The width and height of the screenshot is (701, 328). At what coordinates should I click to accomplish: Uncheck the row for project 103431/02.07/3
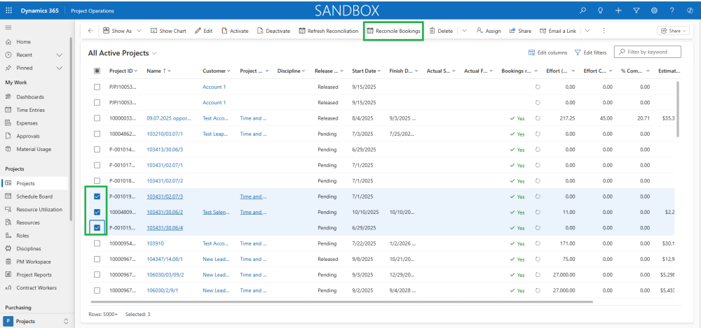(x=97, y=197)
